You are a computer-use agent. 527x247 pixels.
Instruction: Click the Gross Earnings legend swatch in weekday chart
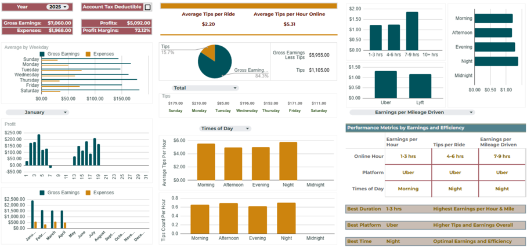pyautogui.click(x=42, y=54)
